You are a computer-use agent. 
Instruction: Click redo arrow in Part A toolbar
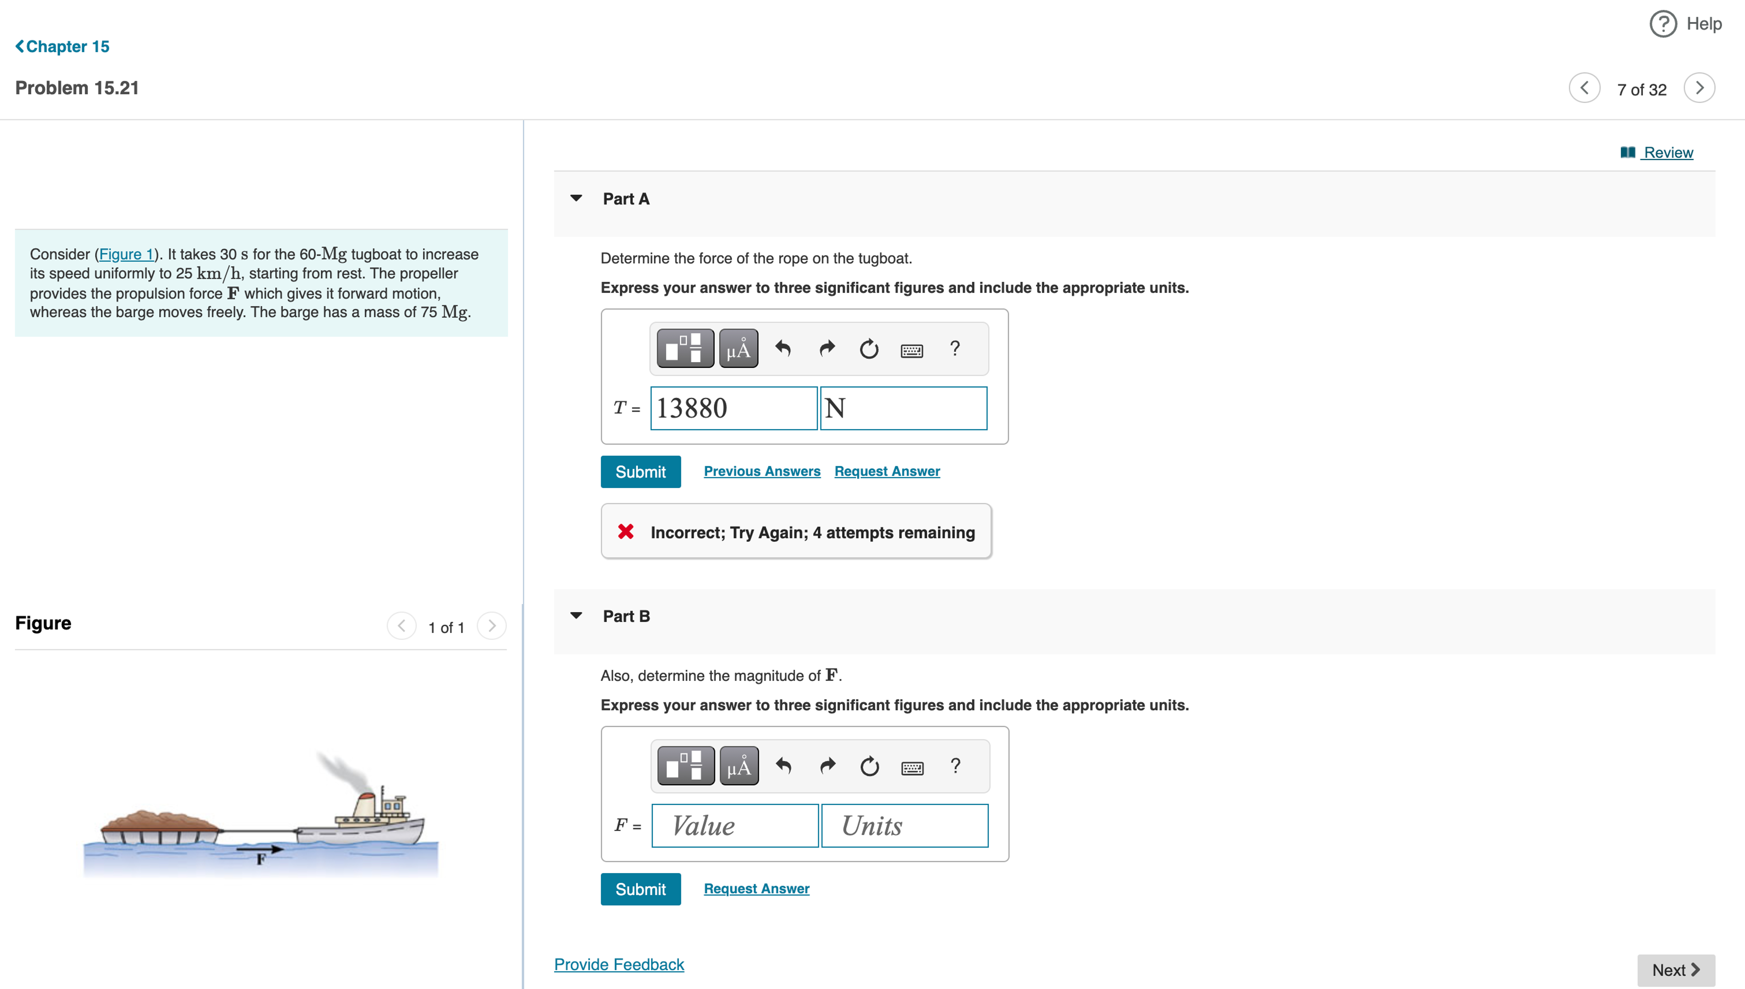click(826, 348)
